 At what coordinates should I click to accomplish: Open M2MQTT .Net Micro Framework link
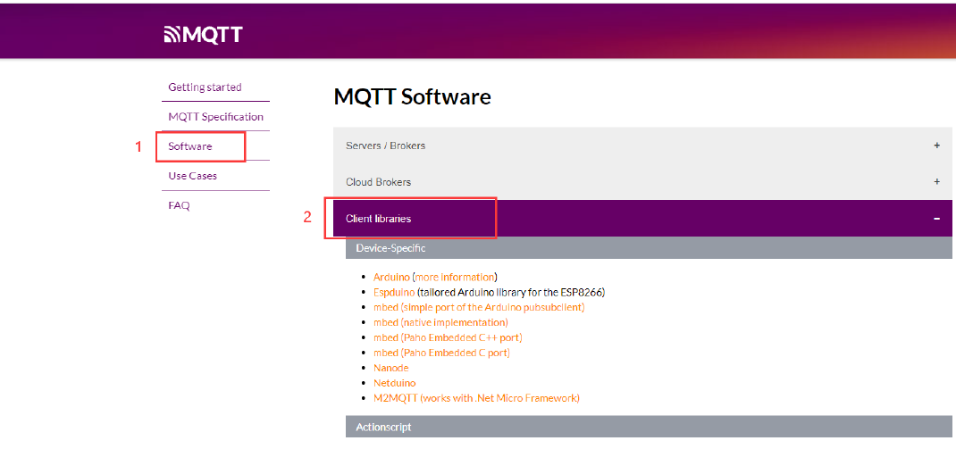point(477,398)
